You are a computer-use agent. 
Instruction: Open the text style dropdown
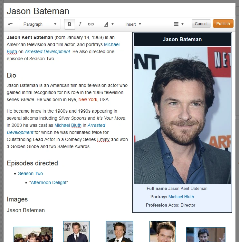pos(109,24)
